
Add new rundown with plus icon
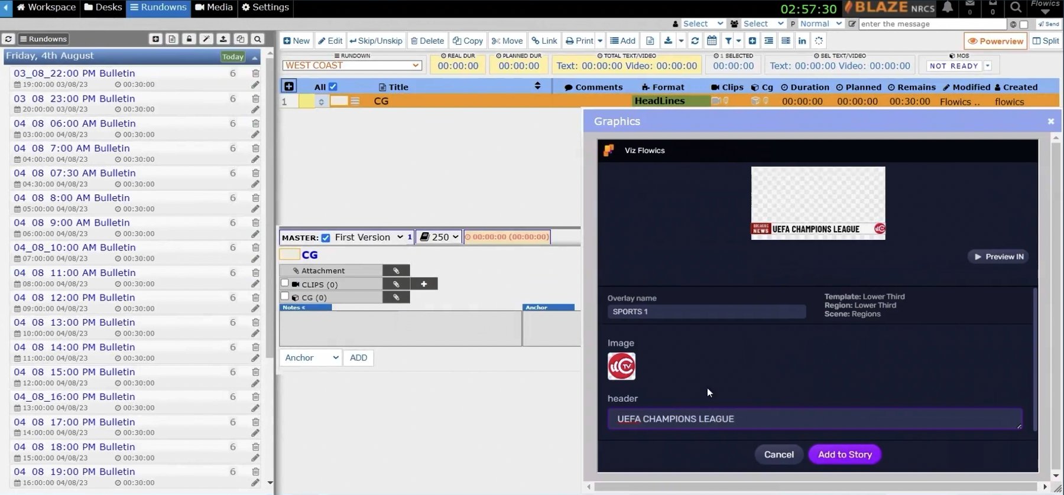click(155, 39)
